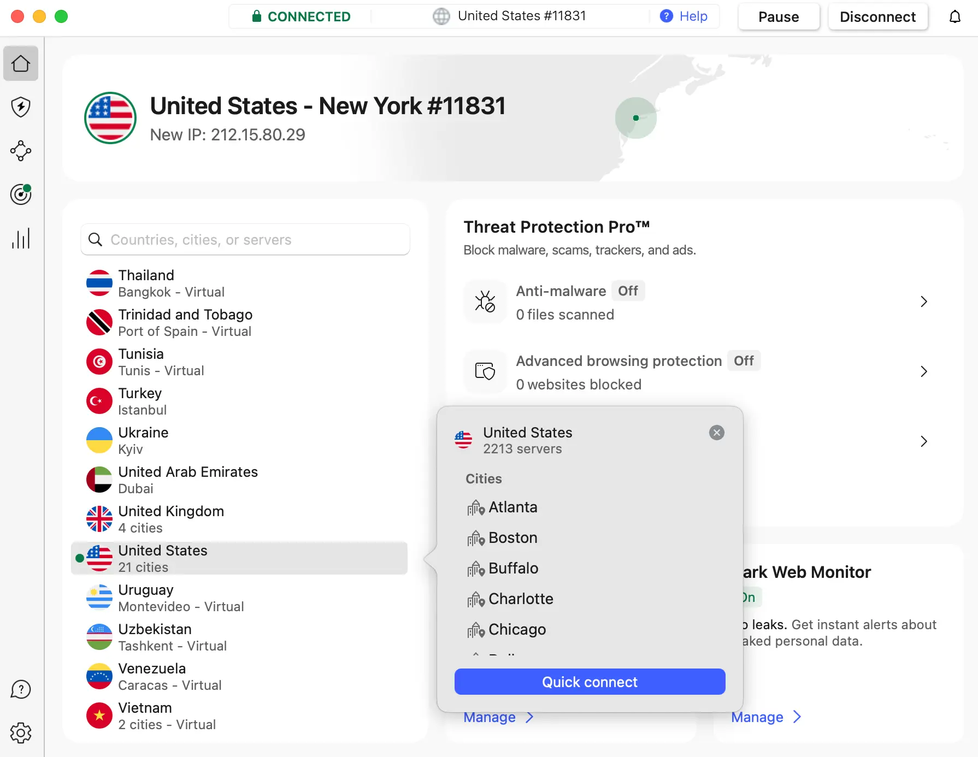Viewport: 978px width, 757px height.
Task: Open the notifications bell
Action: pyautogui.click(x=955, y=17)
